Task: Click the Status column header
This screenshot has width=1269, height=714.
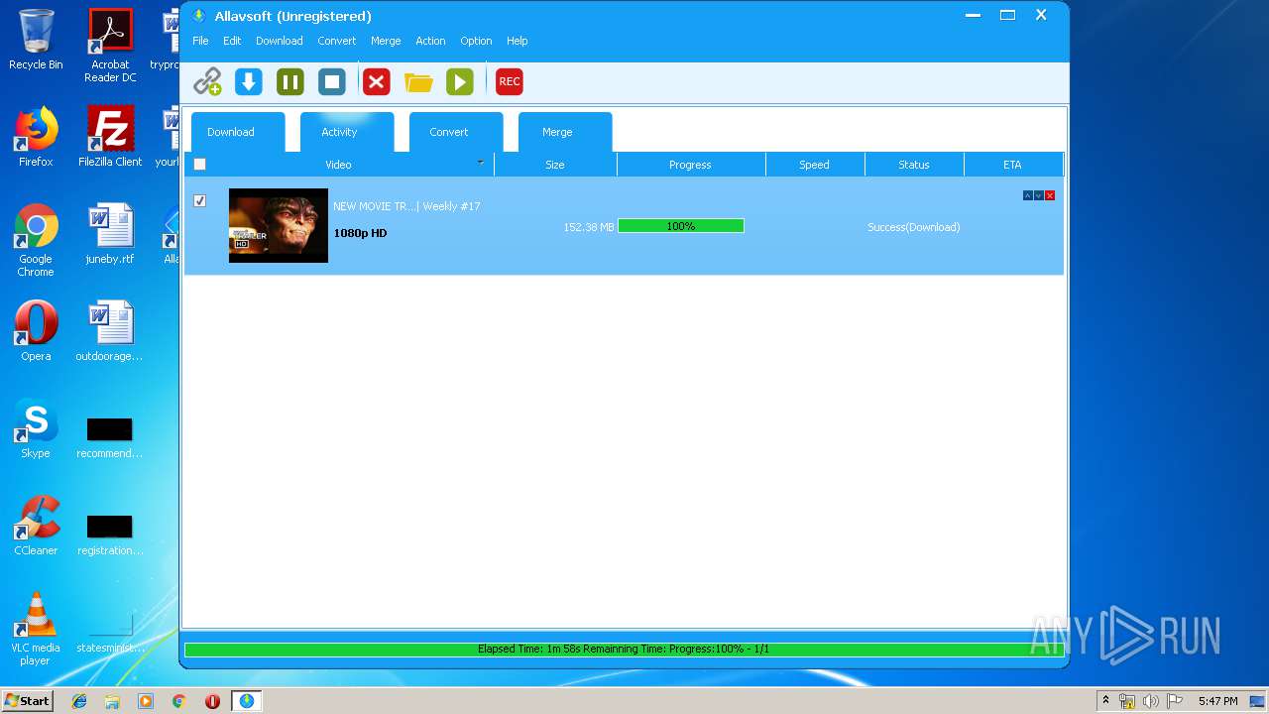Action: point(914,165)
